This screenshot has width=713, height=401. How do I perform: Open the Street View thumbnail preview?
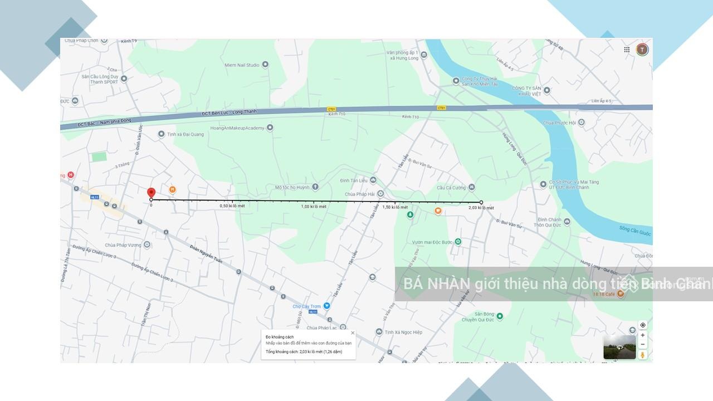pyautogui.click(x=619, y=347)
